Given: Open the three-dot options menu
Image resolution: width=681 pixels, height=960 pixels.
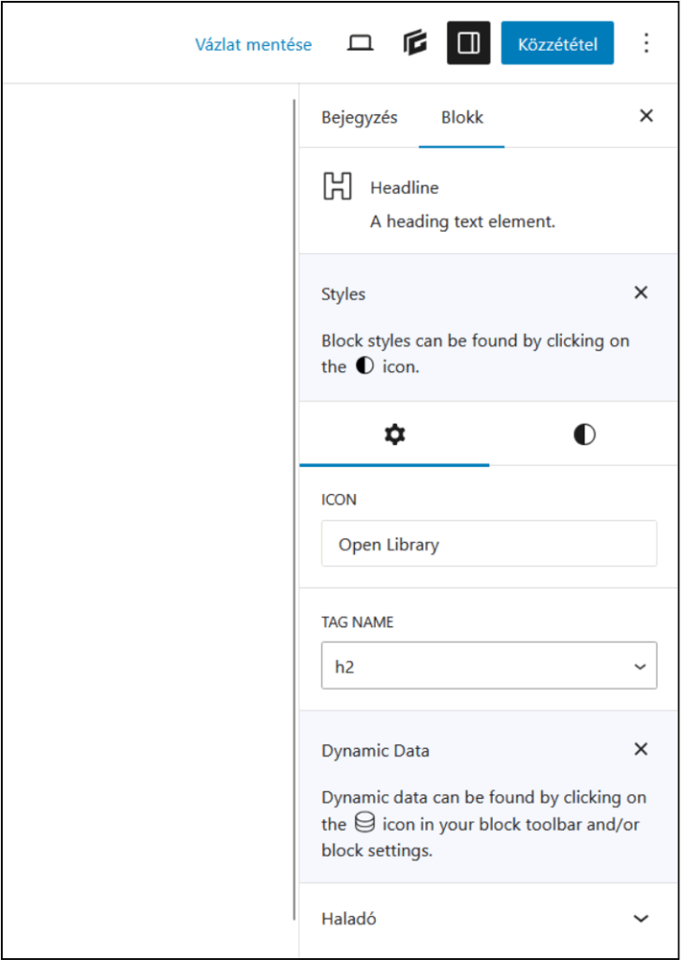Looking at the screenshot, I should point(645,44).
